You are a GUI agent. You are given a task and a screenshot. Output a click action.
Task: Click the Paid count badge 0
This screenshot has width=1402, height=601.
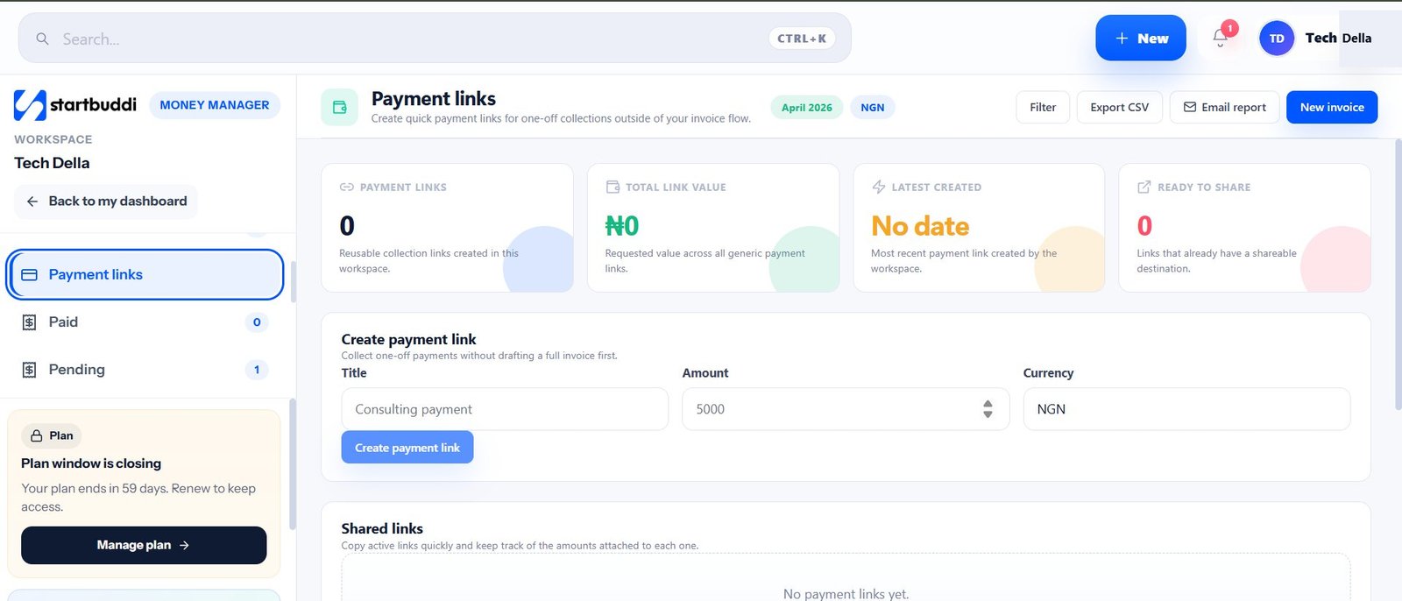pos(257,322)
